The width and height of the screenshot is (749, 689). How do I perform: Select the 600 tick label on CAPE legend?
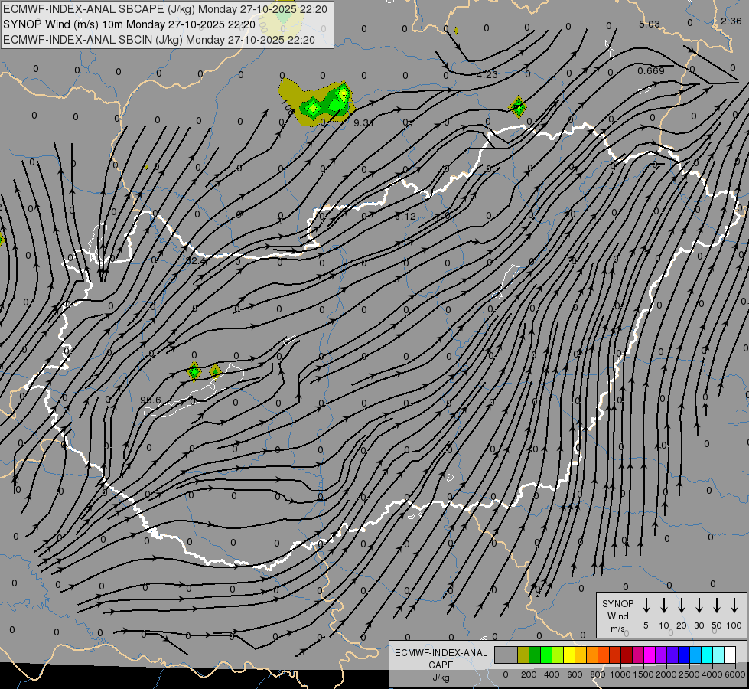(575, 674)
